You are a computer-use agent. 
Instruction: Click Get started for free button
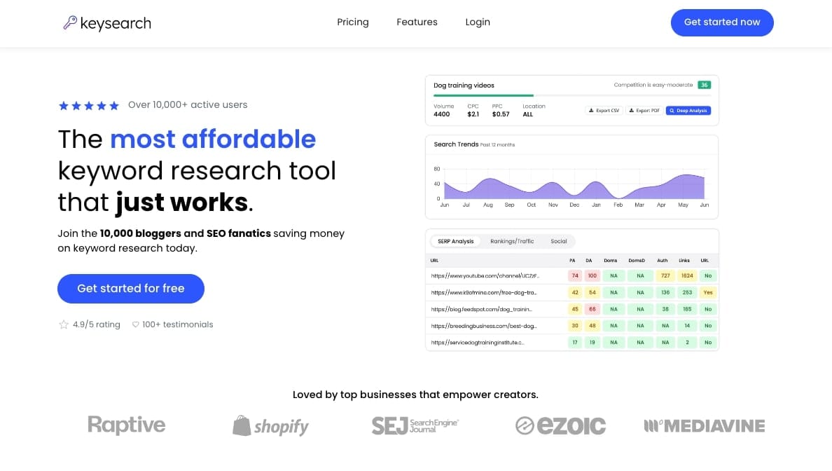point(131,289)
